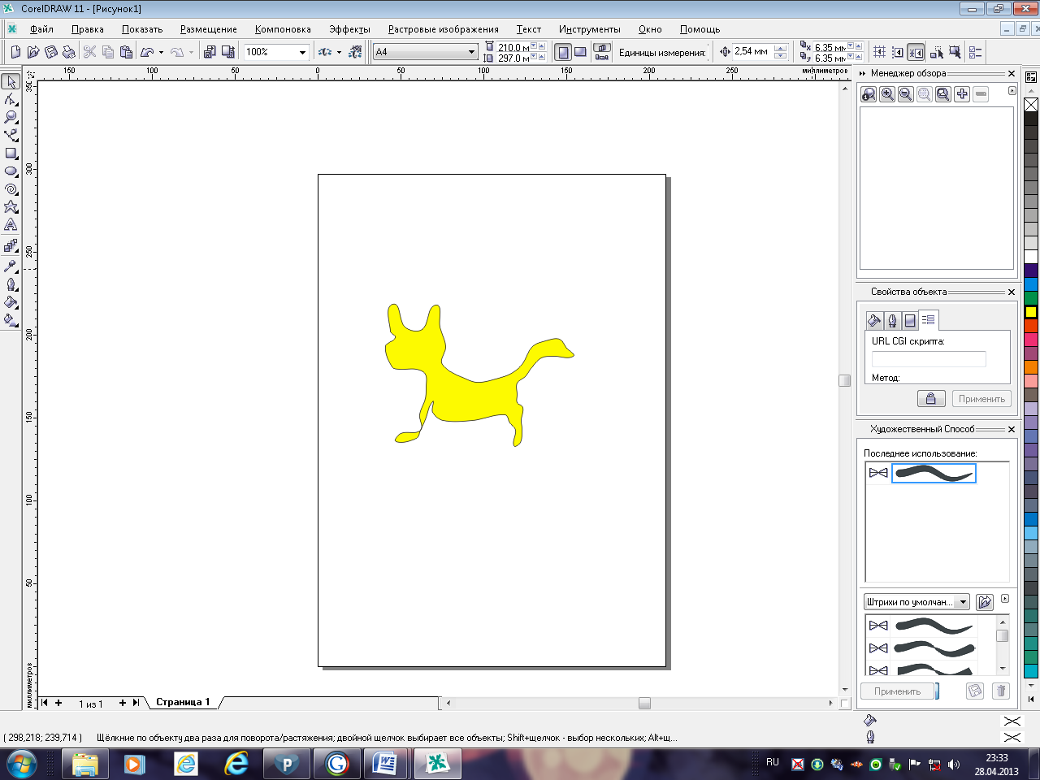The image size is (1040, 780).
Task: Toggle Snap to Objects button
Action: pyautogui.click(x=916, y=52)
